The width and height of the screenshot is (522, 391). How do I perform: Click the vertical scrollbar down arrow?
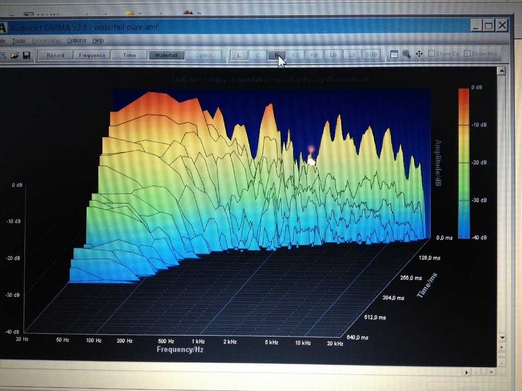click(502, 338)
